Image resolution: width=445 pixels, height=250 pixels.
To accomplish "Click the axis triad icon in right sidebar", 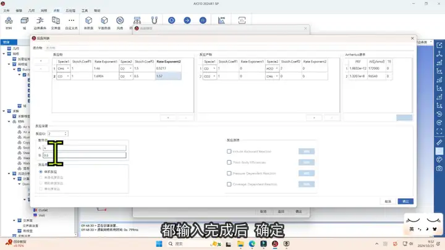I will pos(439,54).
